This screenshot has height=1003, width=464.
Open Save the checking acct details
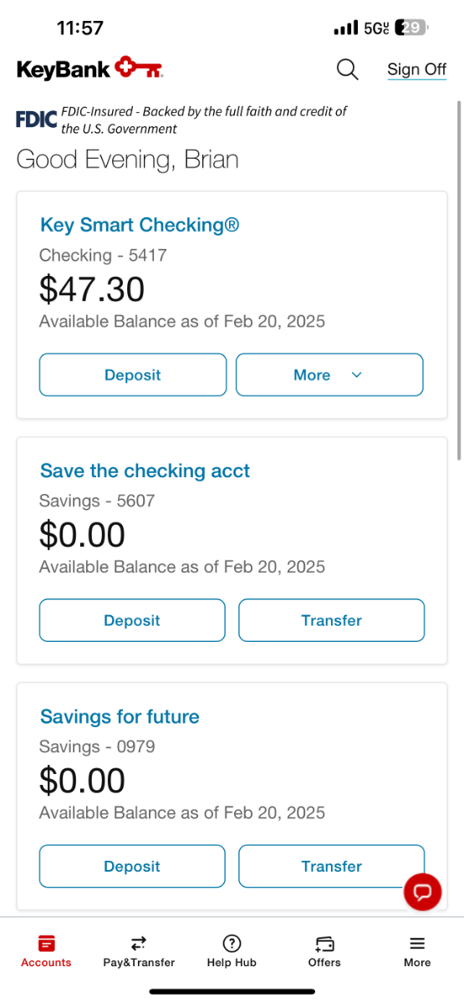tap(145, 471)
